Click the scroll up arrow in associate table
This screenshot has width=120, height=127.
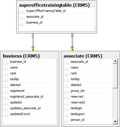click(115, 61)
